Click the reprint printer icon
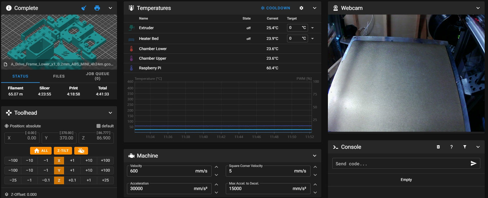 pyautogui.click(x=97, y=8)
